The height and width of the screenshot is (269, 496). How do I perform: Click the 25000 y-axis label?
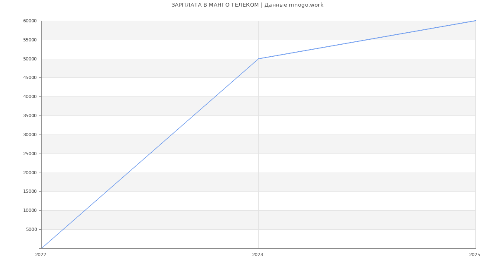[30, 154]
